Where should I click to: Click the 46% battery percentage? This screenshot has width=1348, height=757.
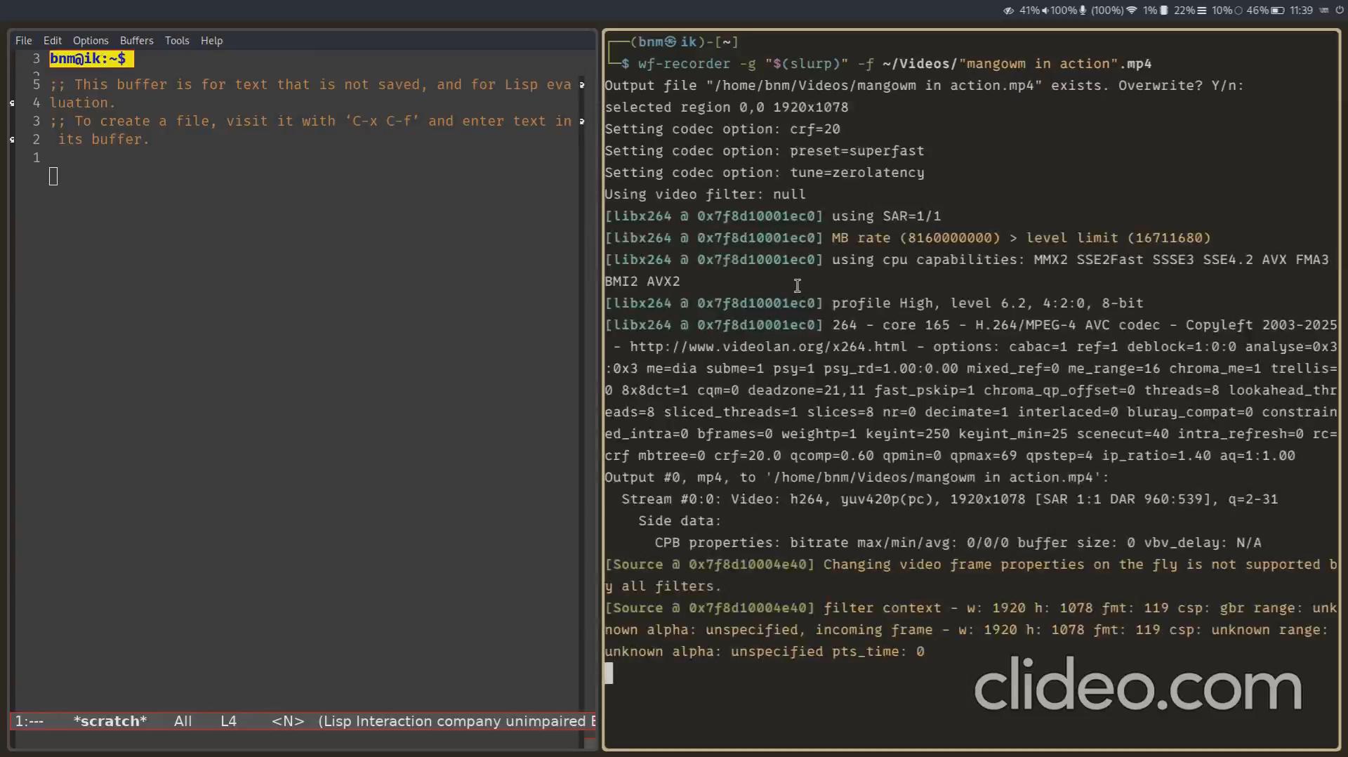click(1257, 11)
